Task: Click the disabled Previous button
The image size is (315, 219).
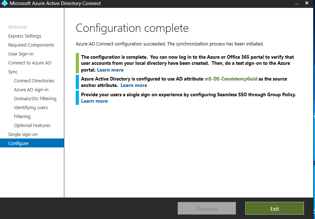Action: point(207,209)
